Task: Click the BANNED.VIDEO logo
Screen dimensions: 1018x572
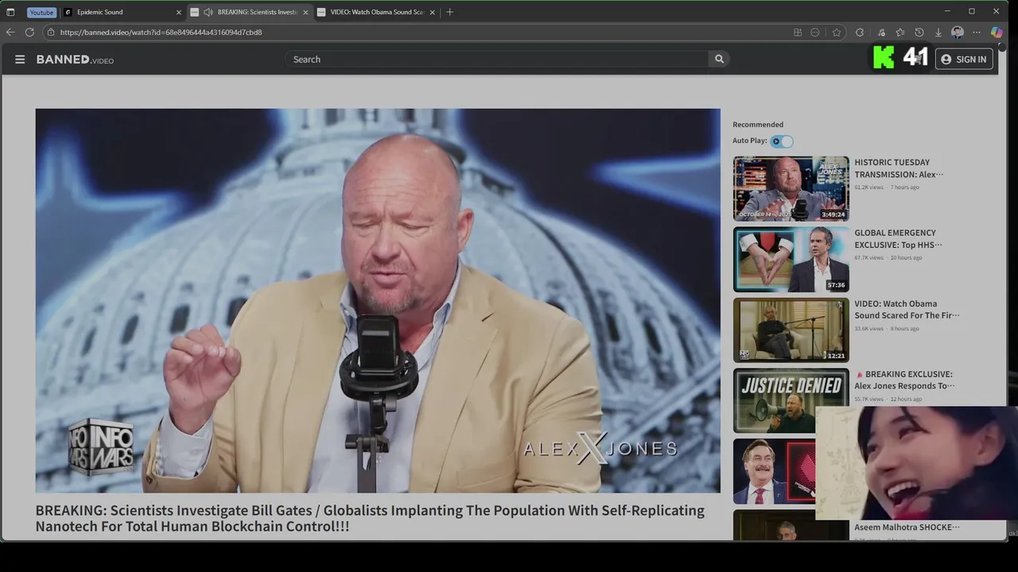Action: pyautogui.click(x=75, y=60)
